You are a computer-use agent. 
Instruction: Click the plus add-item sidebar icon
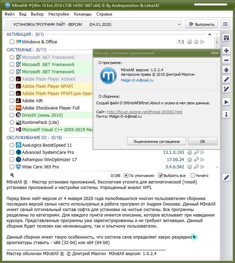(226, 51)
